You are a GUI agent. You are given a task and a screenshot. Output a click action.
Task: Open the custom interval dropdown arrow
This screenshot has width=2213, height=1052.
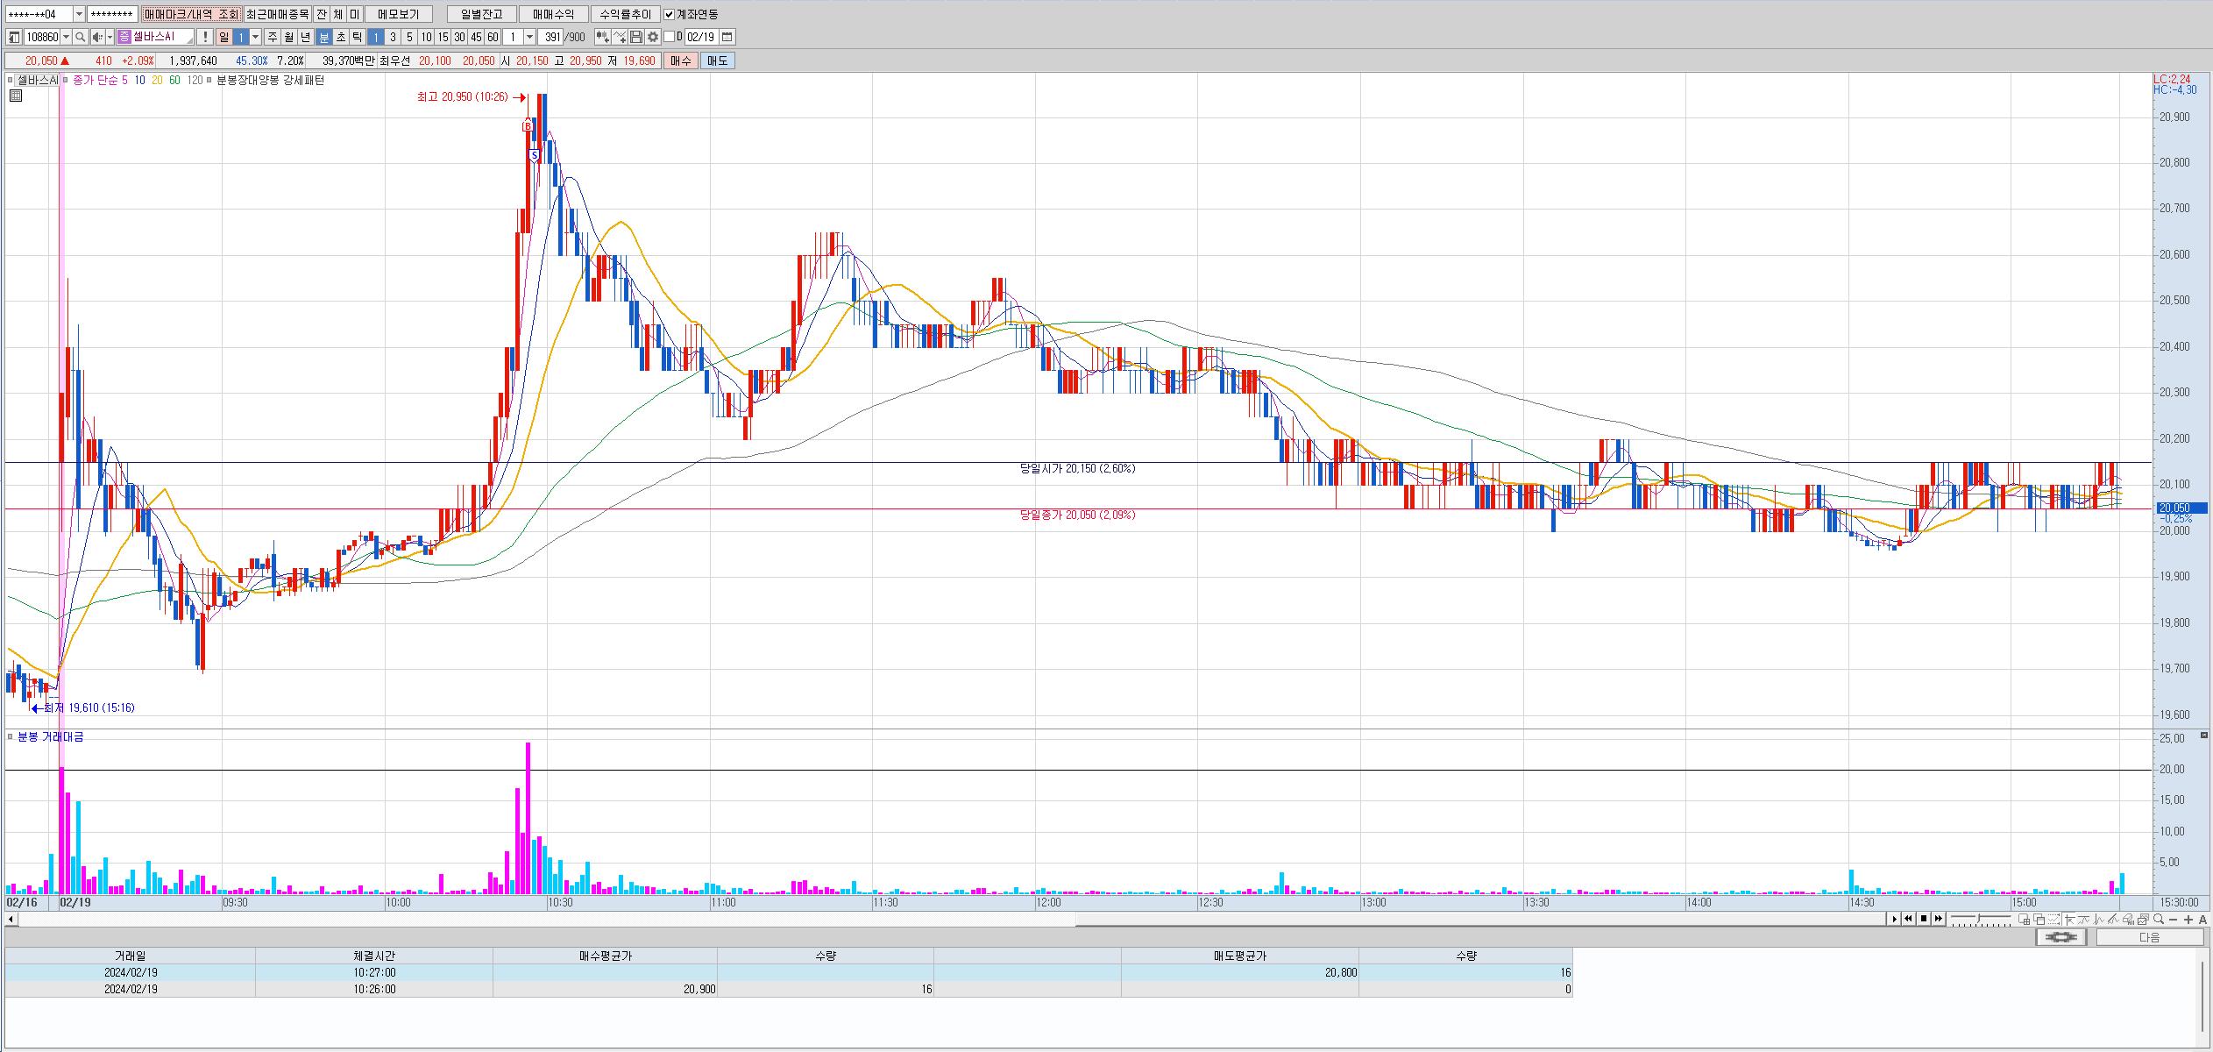coord(529,37)
